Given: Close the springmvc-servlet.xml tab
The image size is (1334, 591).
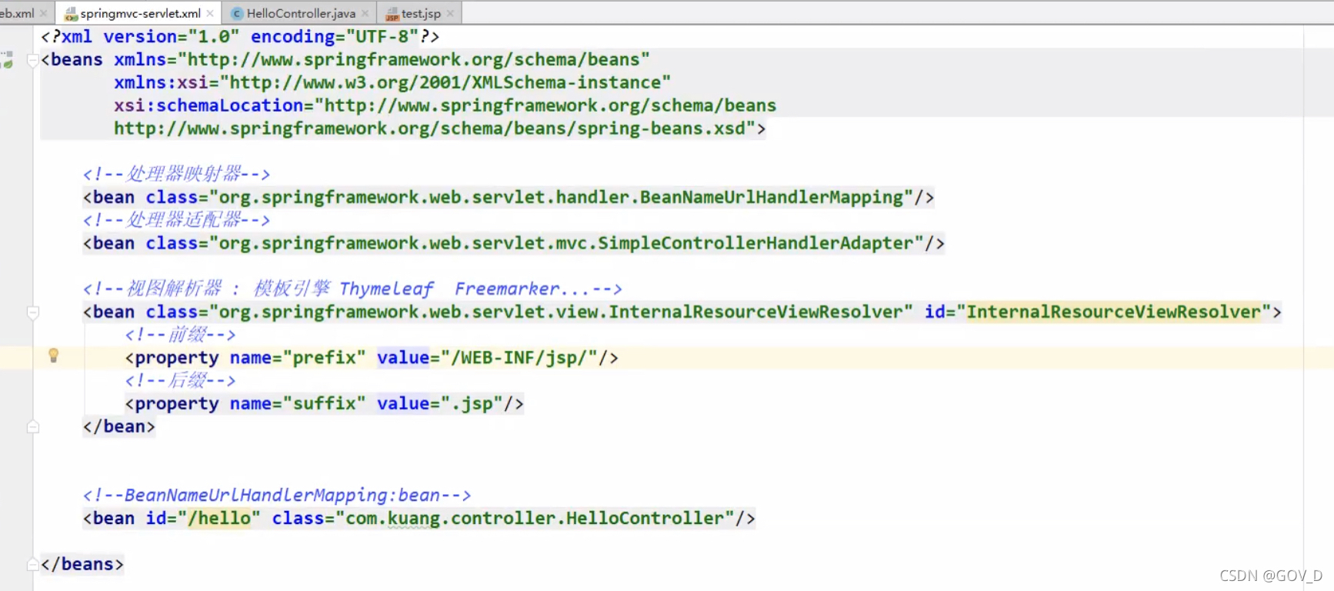Looking at the screenshot, I should point(210,13).
